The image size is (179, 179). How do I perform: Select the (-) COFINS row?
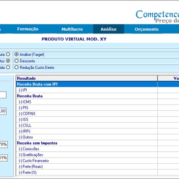point(97,114)
